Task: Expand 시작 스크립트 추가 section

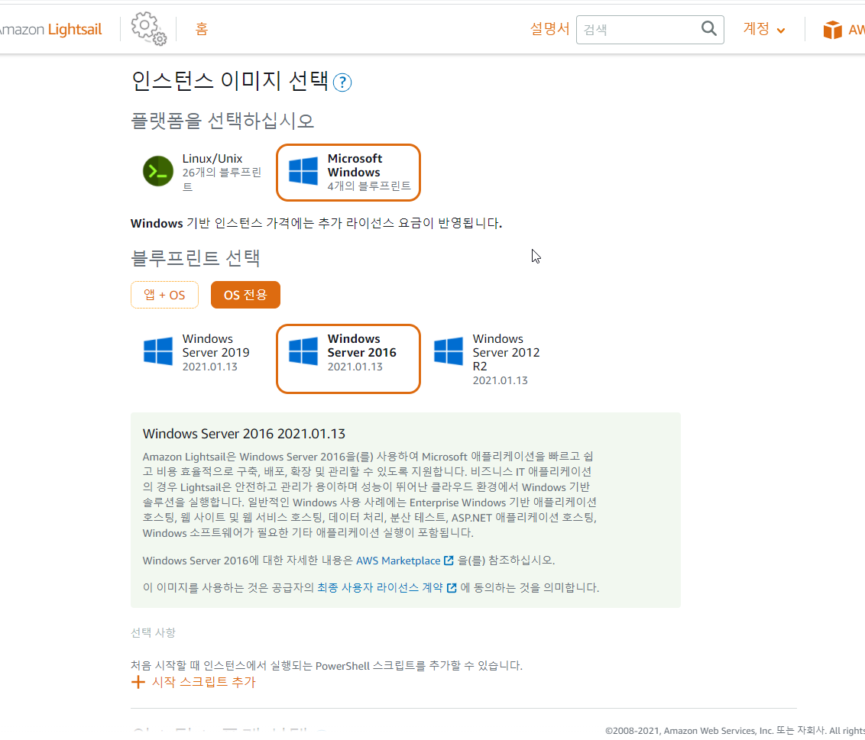Action: [x=193, y=682]
